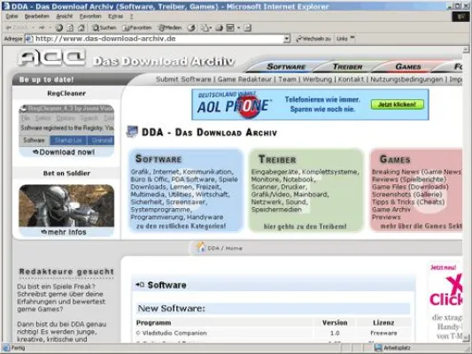Click the arrow icon beside Software heading

(140, 284)
